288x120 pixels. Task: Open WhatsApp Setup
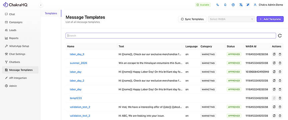(x=20, y=46)
